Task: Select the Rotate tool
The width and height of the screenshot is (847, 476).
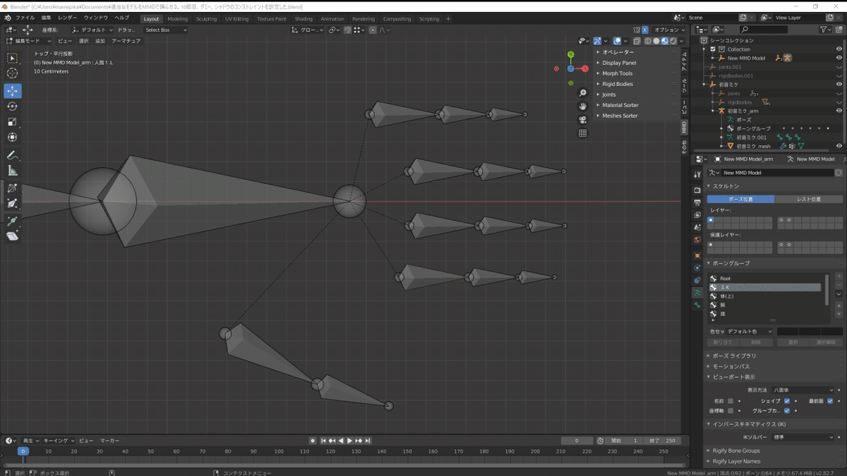Action: (x=12, y=106)
